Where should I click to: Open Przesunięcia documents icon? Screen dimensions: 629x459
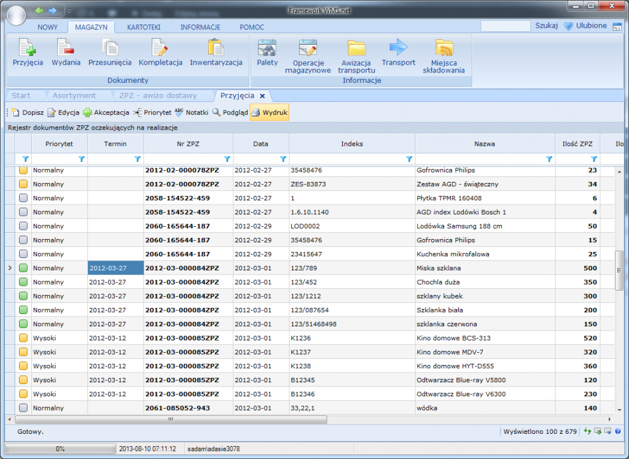110,48
